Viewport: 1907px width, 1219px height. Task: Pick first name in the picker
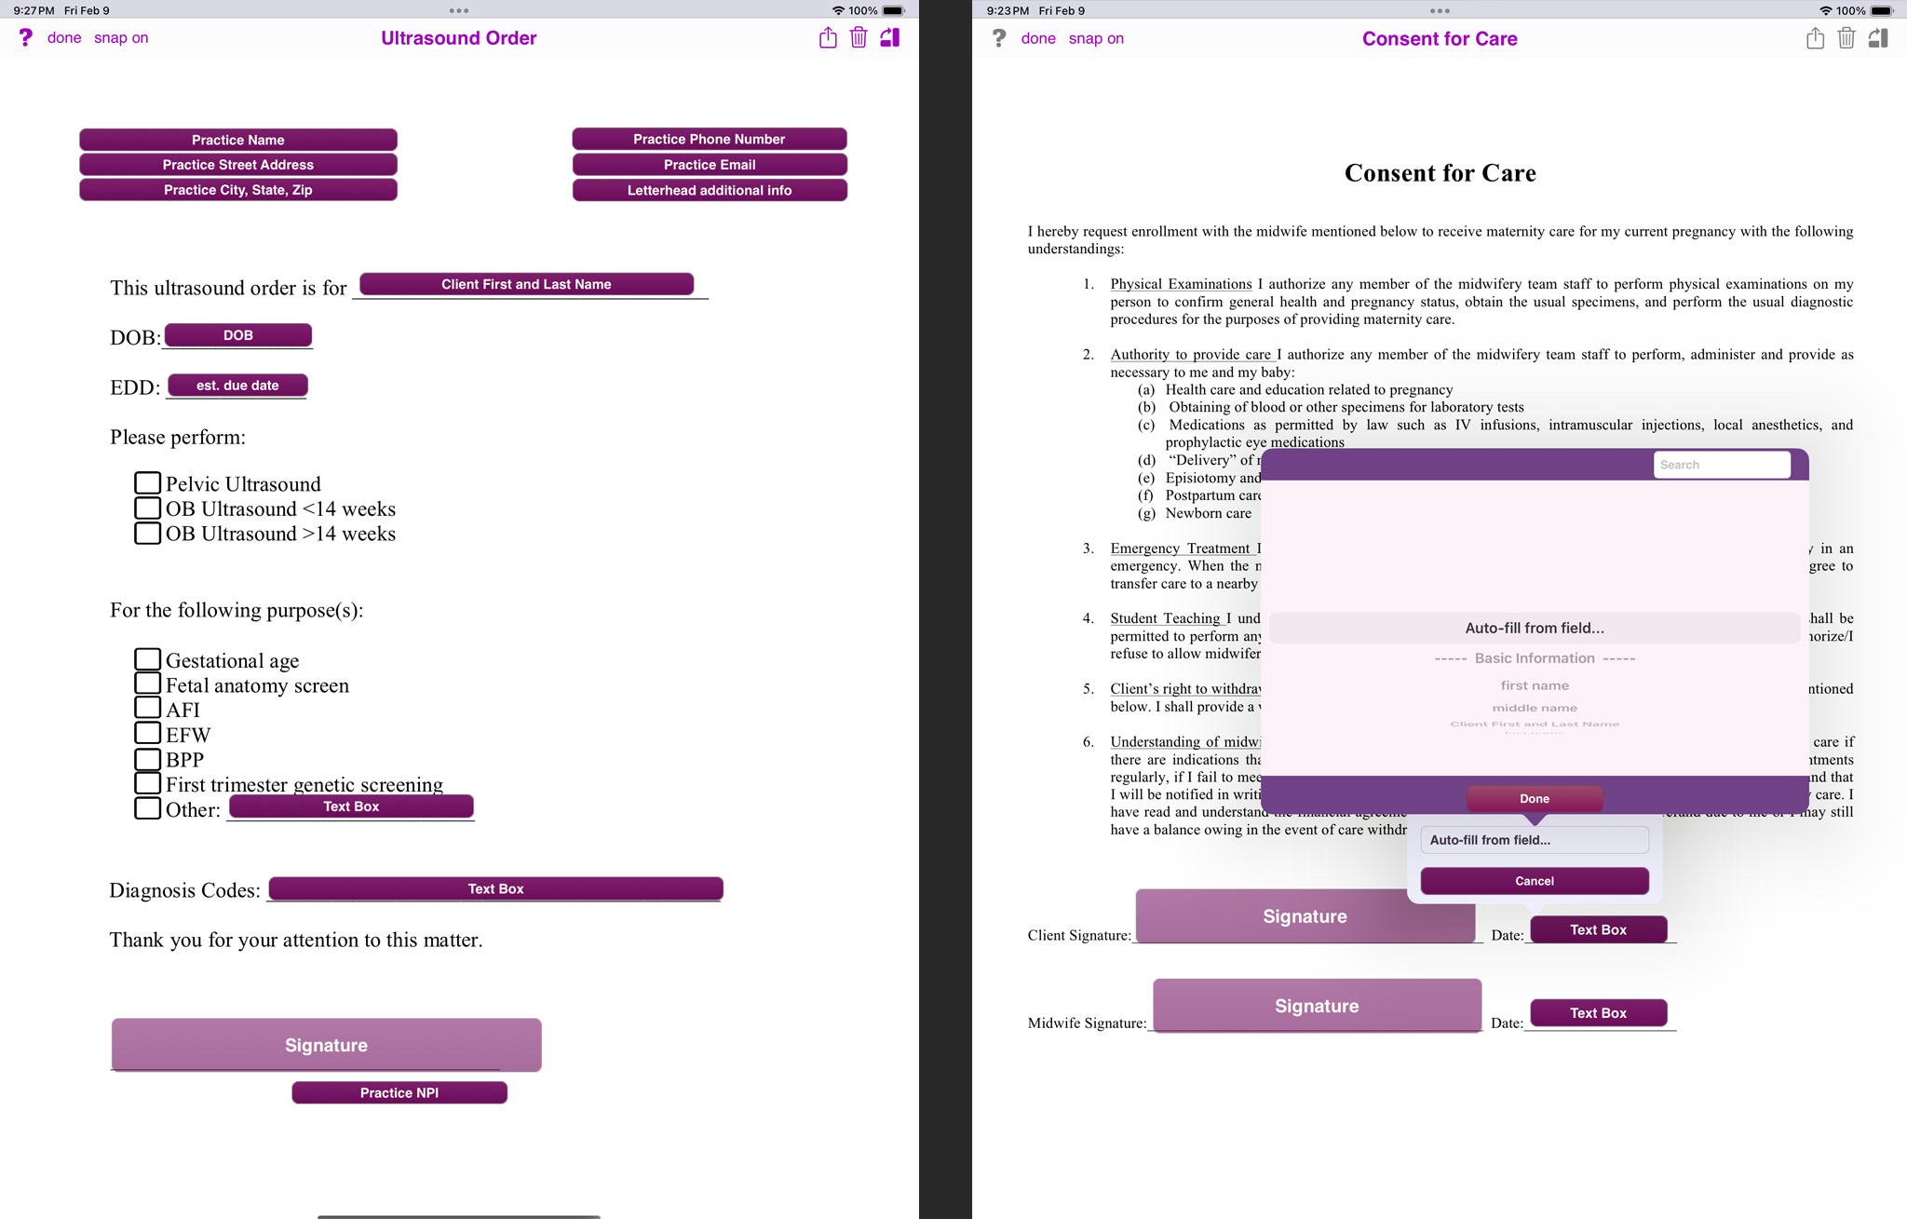click(1535, 685)
